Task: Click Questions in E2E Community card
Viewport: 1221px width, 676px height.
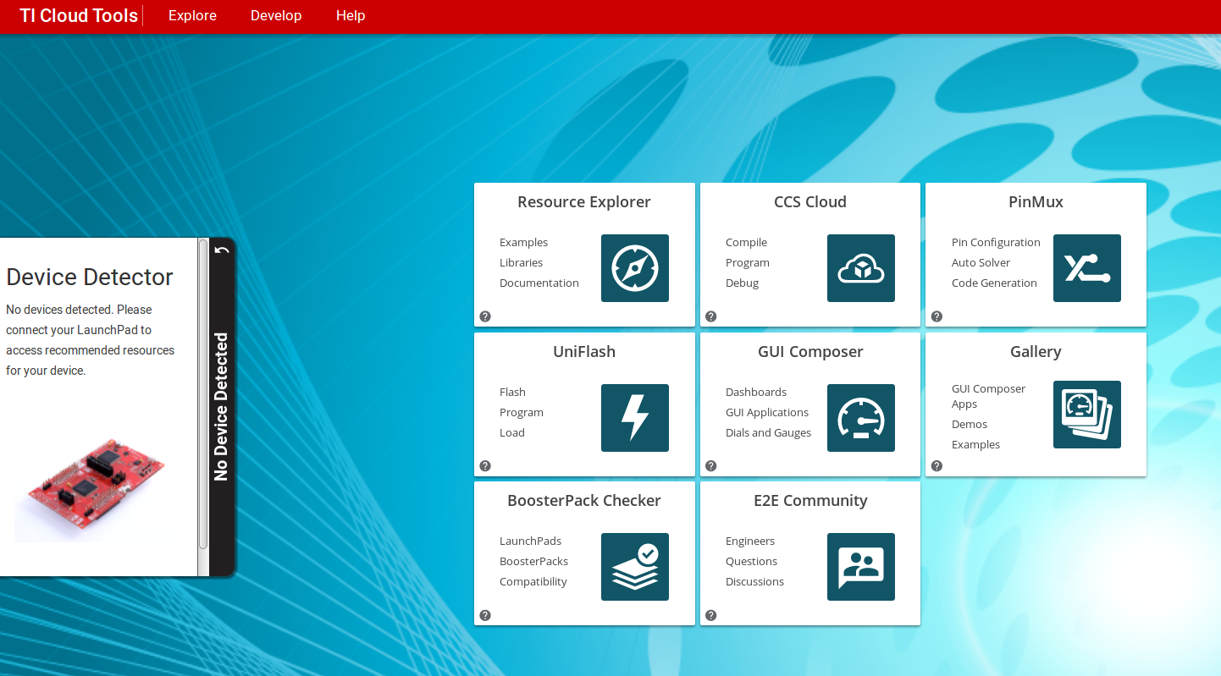Action: click(752, 562)
